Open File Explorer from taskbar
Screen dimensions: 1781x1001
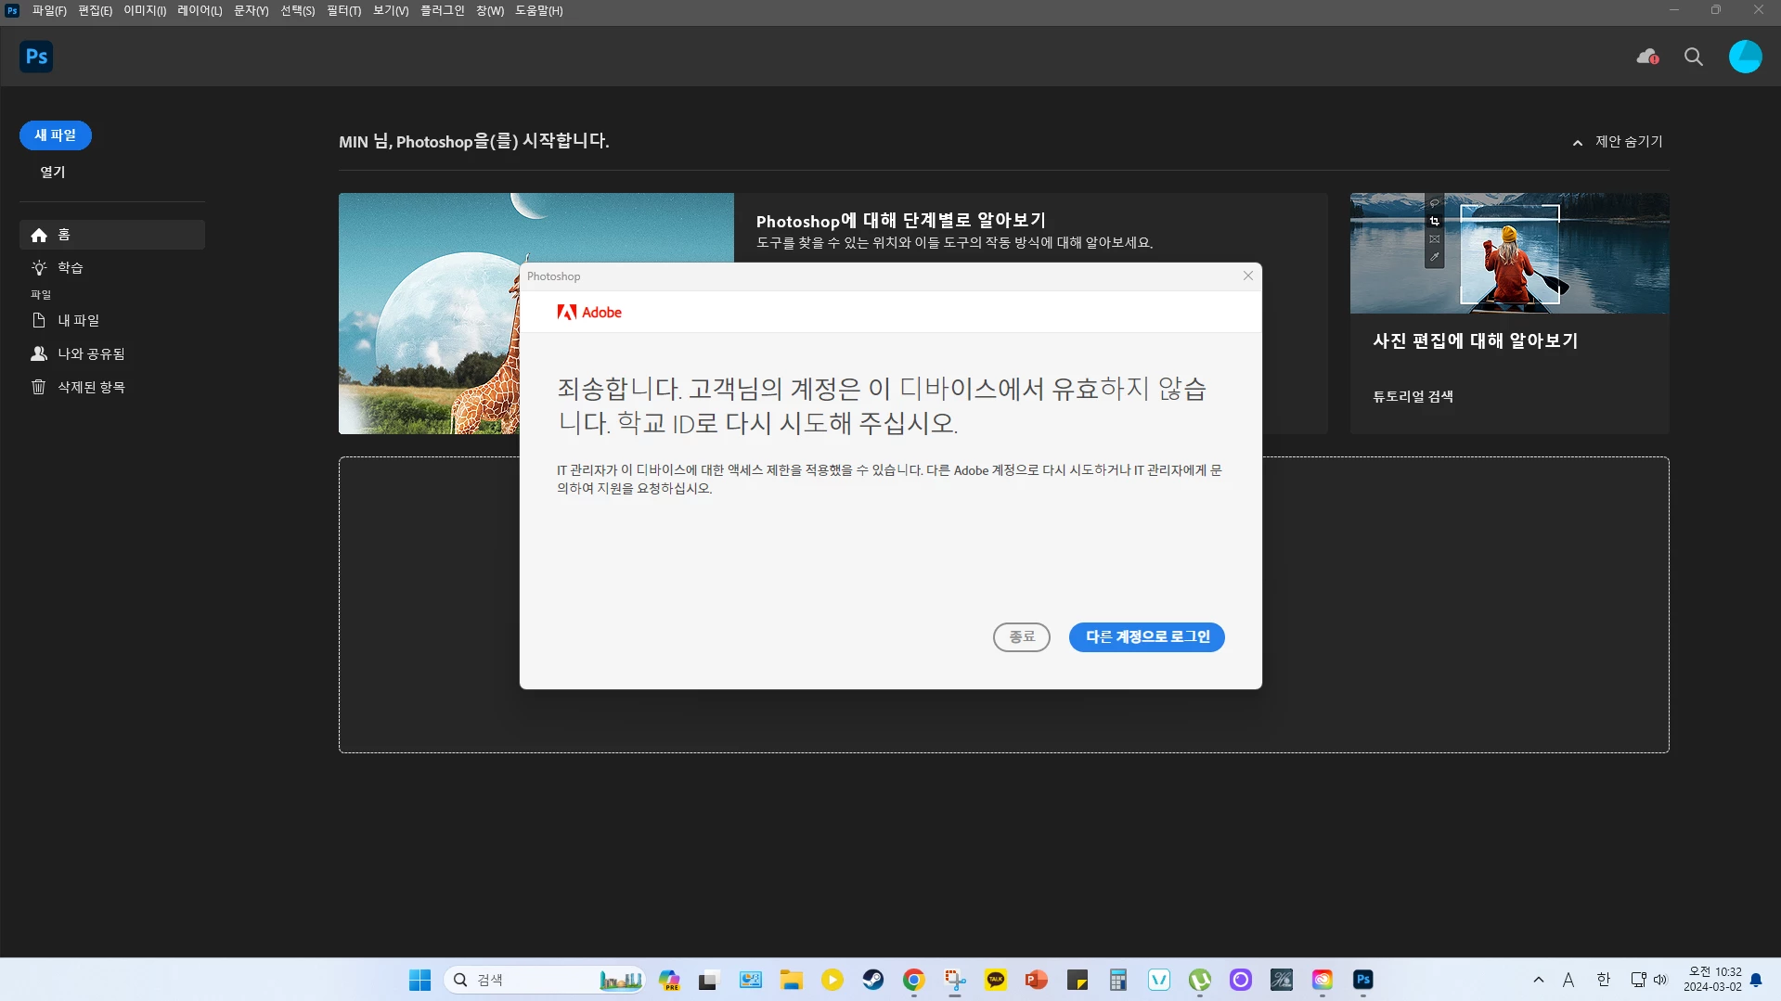(x=792, y=980)
